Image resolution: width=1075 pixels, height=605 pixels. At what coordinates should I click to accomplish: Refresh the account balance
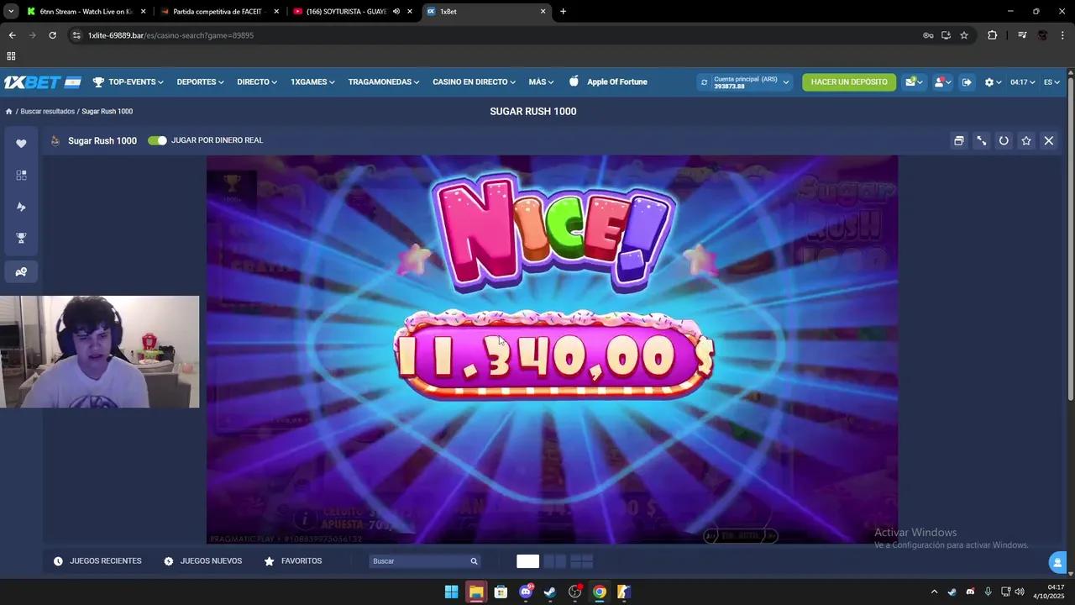pos(704,82)
